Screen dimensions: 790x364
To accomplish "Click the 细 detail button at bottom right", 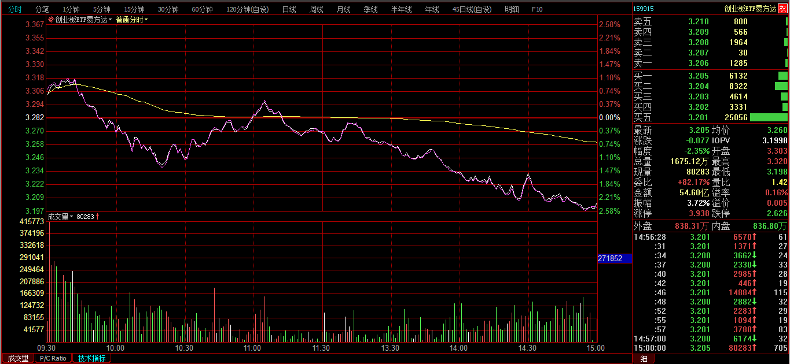I will pyautogui.click(x=644, y=359).
